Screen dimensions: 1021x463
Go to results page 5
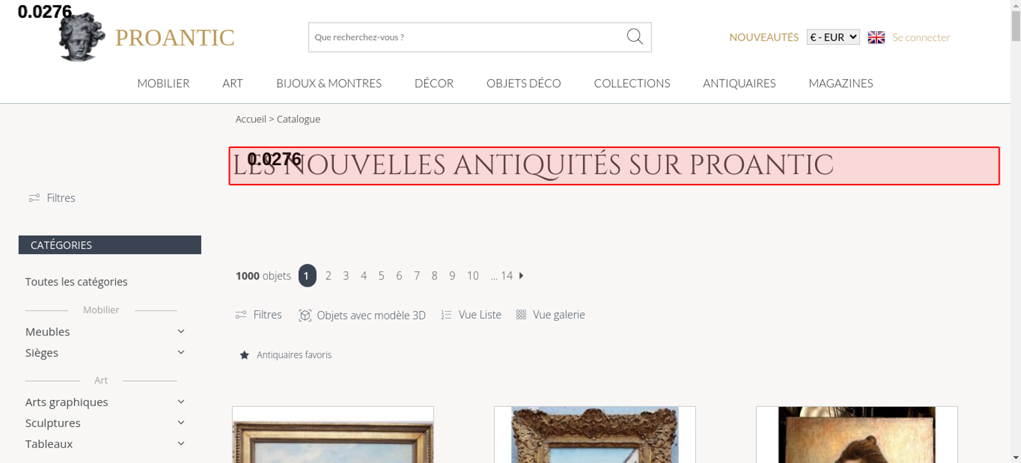click(x=381, y=275)
